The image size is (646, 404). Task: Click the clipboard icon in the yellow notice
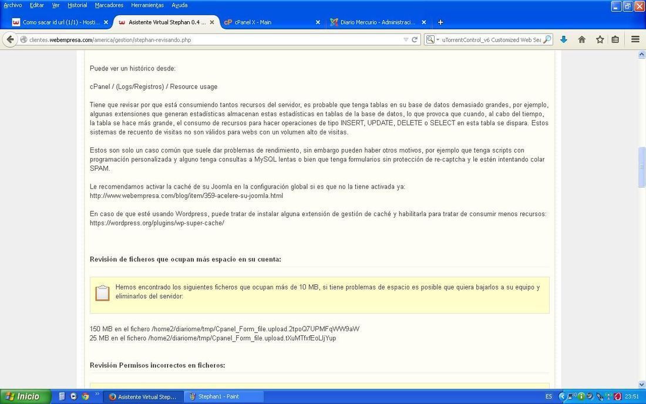102,293
